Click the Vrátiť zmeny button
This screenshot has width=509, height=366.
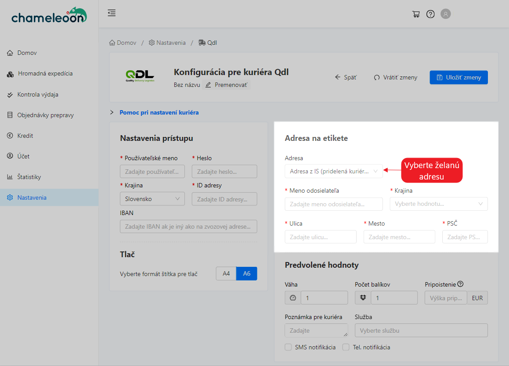(x=395, y=77)
